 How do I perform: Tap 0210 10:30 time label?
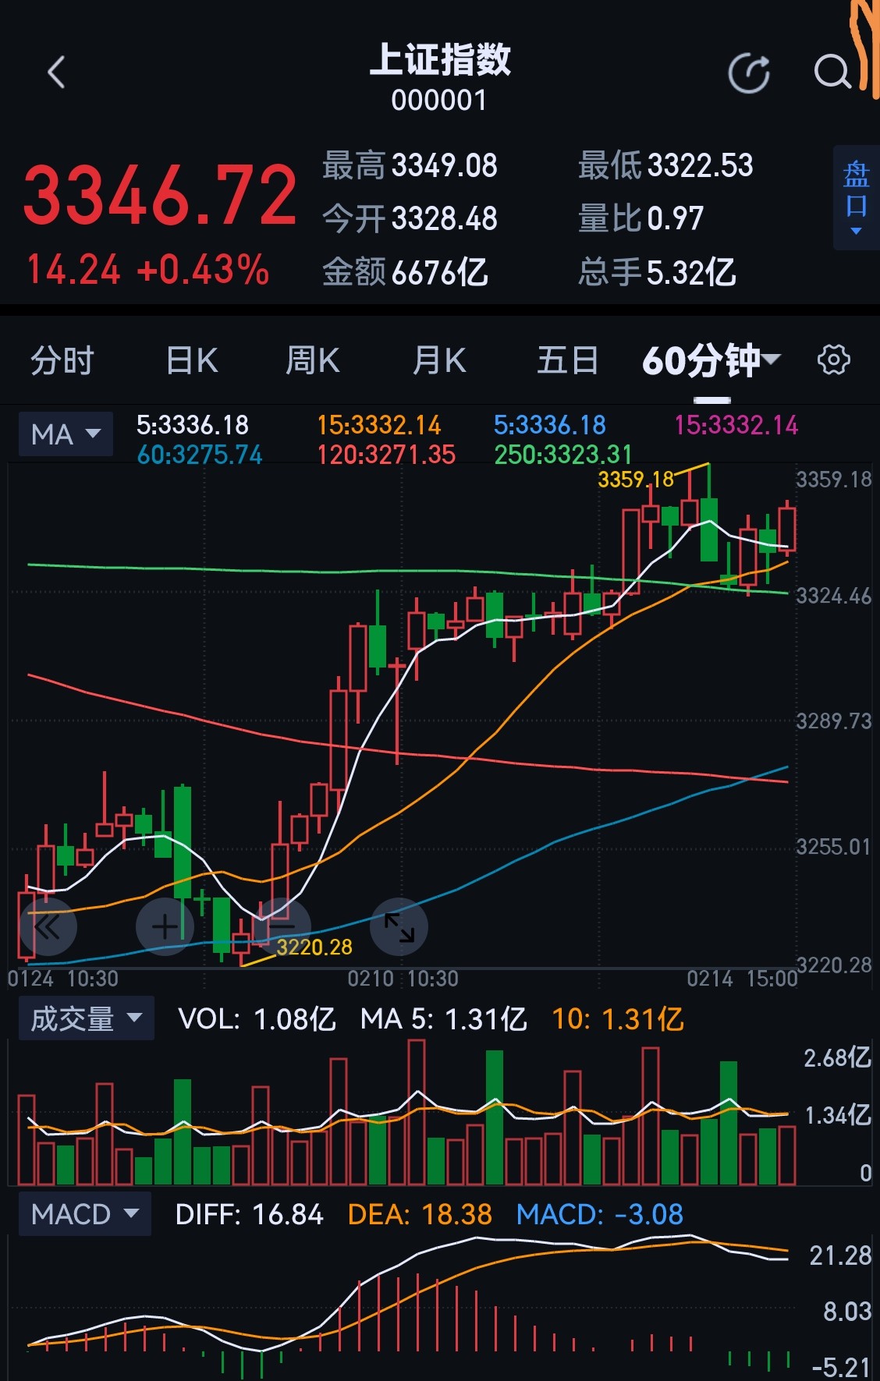[x=403, y=979]
